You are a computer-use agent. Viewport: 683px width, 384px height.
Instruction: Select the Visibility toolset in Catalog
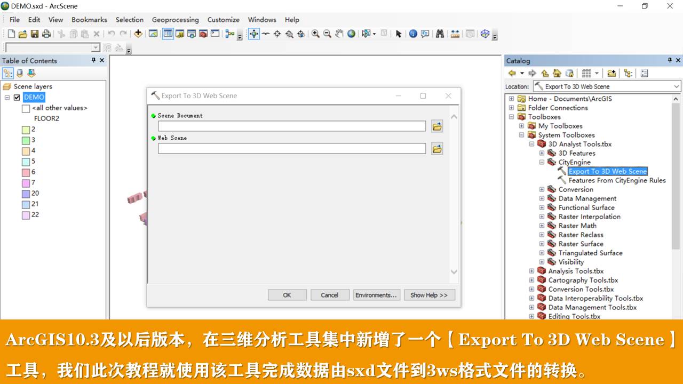point(571,262)
